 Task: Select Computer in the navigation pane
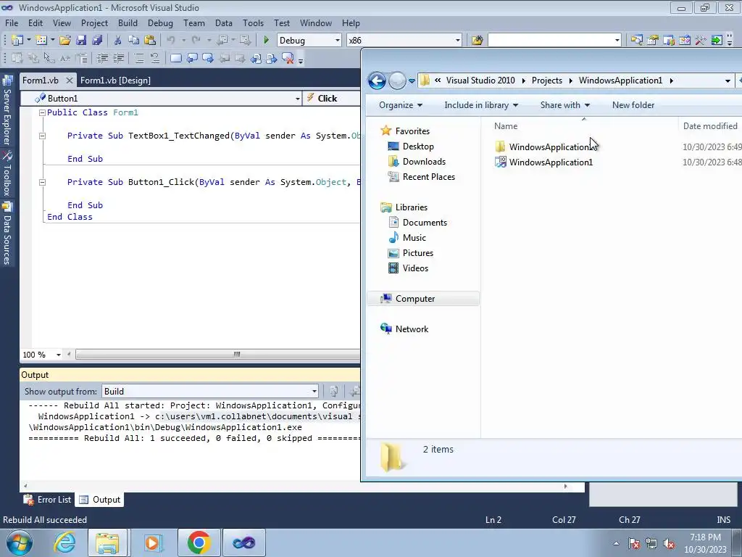pos(423,299)
